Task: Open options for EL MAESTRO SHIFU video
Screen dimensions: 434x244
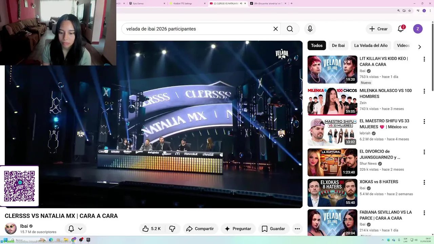Action: pos(424,122)
